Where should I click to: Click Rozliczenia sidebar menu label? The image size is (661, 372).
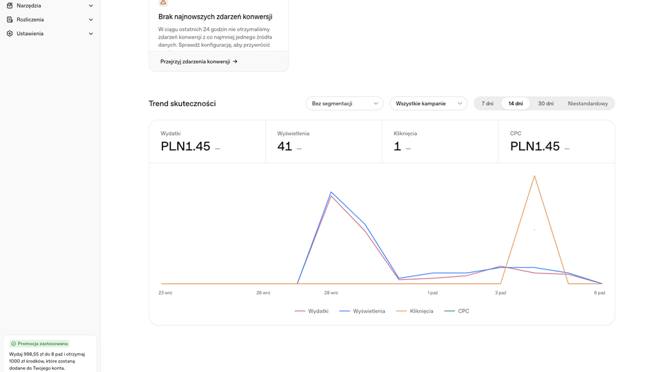tap(30, 19)
